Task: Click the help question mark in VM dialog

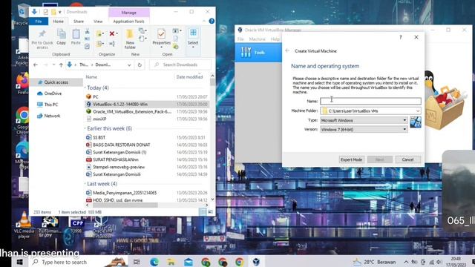Action: click(x=401, y=37)
